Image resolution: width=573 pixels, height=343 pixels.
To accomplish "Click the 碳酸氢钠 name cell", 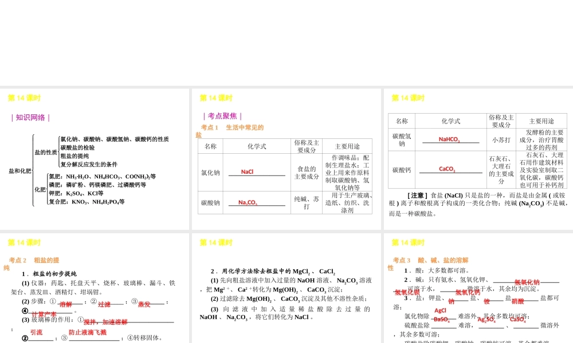I will point(402,139).
